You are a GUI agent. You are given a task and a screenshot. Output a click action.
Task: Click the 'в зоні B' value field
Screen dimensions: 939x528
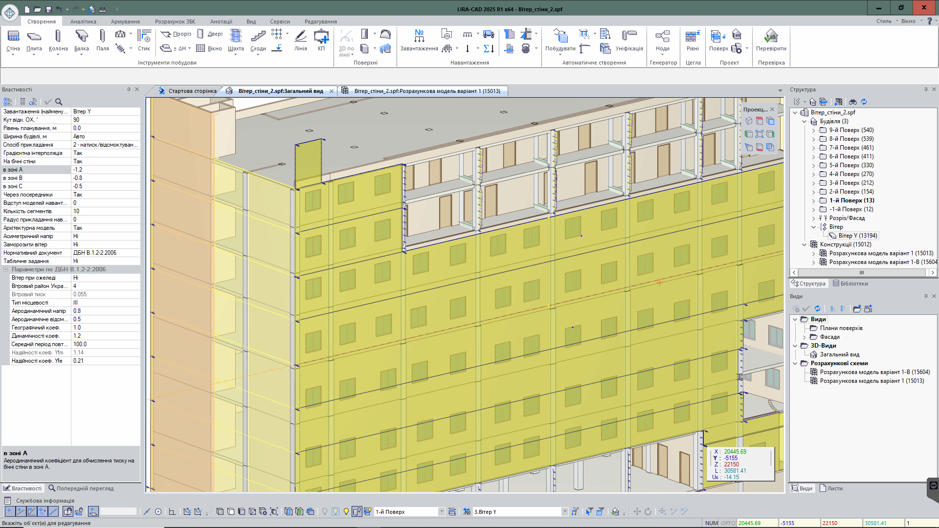pyautogui.click(x=105, y=178)
